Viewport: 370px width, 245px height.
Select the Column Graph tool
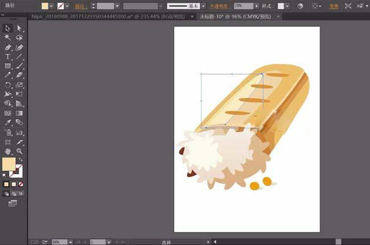click(x=19, y=132)
